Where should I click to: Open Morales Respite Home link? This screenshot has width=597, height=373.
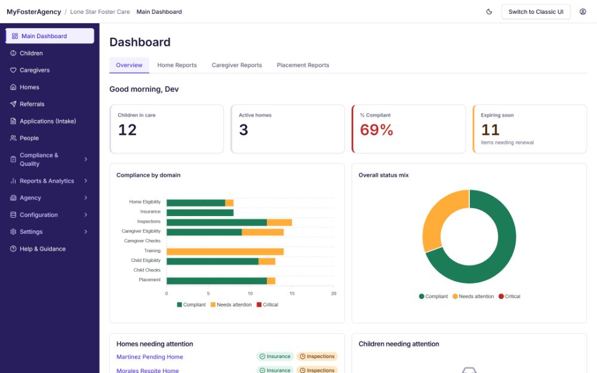pos(147,371)
